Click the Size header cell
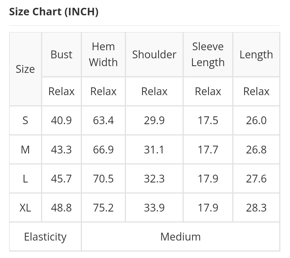 tap(25, 69)
